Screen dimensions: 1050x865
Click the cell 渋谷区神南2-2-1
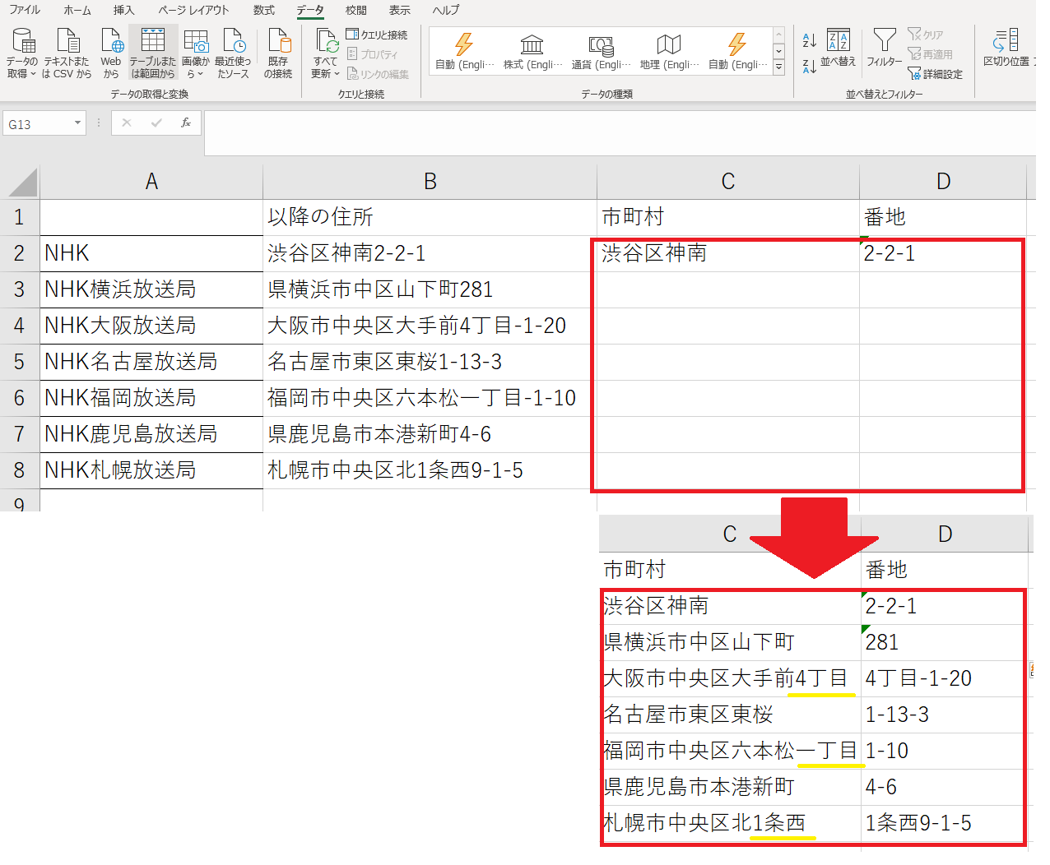(430, 253)
